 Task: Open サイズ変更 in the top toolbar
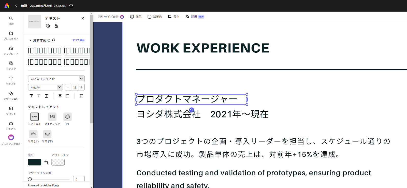coord(111,17)
